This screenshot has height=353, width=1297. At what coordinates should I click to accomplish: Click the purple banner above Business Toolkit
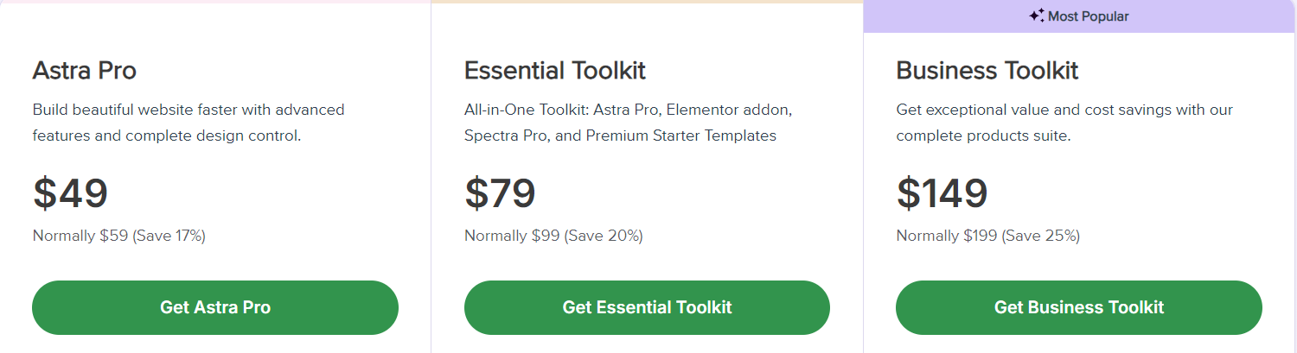coord(1211,16)
